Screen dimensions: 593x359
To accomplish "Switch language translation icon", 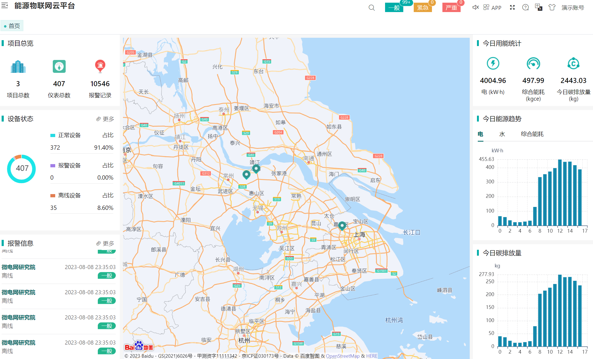I will [539, 7].
